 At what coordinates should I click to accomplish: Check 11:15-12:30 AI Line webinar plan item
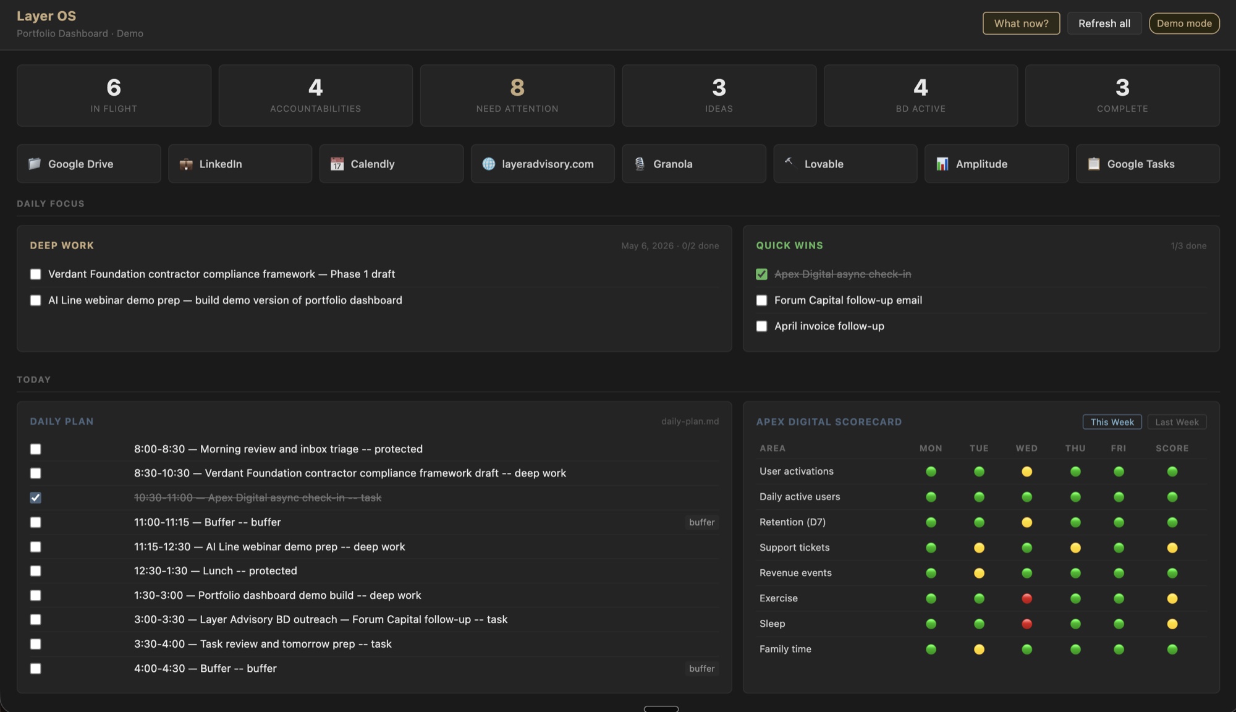click(35, 547)
